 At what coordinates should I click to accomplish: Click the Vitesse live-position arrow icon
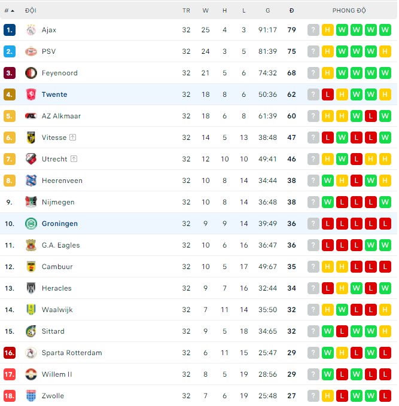(x=73, y=138)
